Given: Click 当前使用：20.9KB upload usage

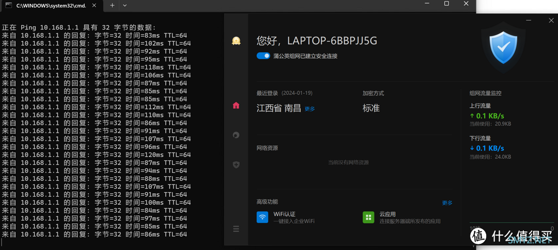Looking at the screenshot, I should point(490,124).
